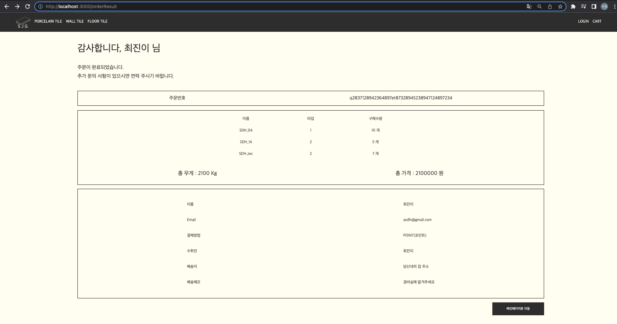The height and width of the screenshot is (324, 617).
Task: Open the media control playlist icon
Action: (x=583, y=6)
